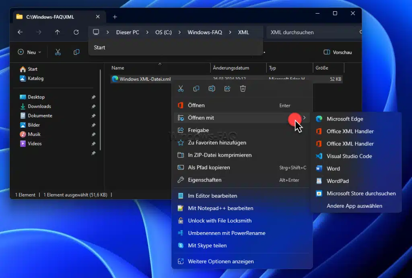Sort by the Änderungsdatum column header
The width and height of the screenshot is (412, 278).
click(238, 68)
